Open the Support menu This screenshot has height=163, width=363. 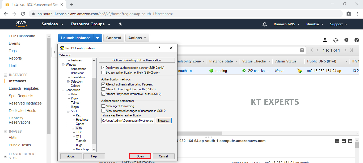pyautogui.click(x=339, y=24)
